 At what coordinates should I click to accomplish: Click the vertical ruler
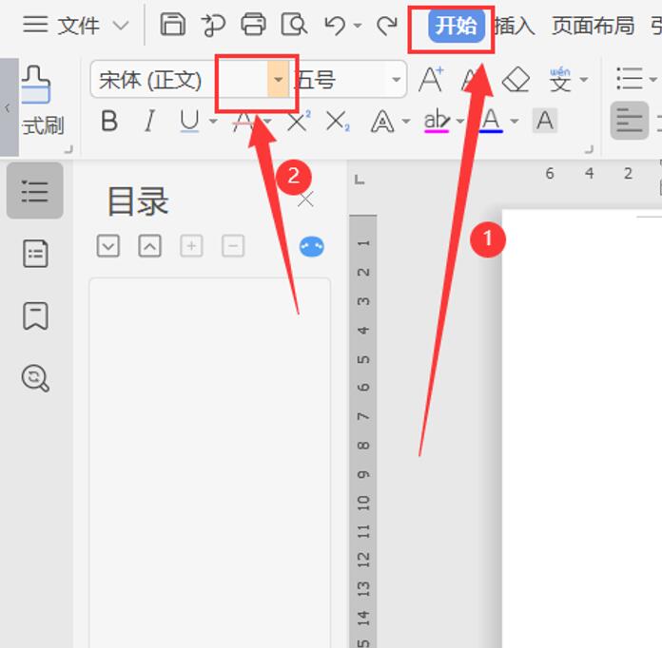point(363,431)
